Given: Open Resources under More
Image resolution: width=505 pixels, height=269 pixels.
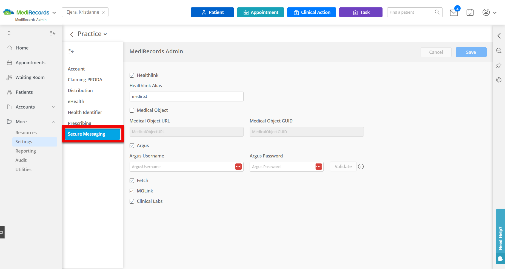Looking at the screenshot, I should click(x=26, y=133).
